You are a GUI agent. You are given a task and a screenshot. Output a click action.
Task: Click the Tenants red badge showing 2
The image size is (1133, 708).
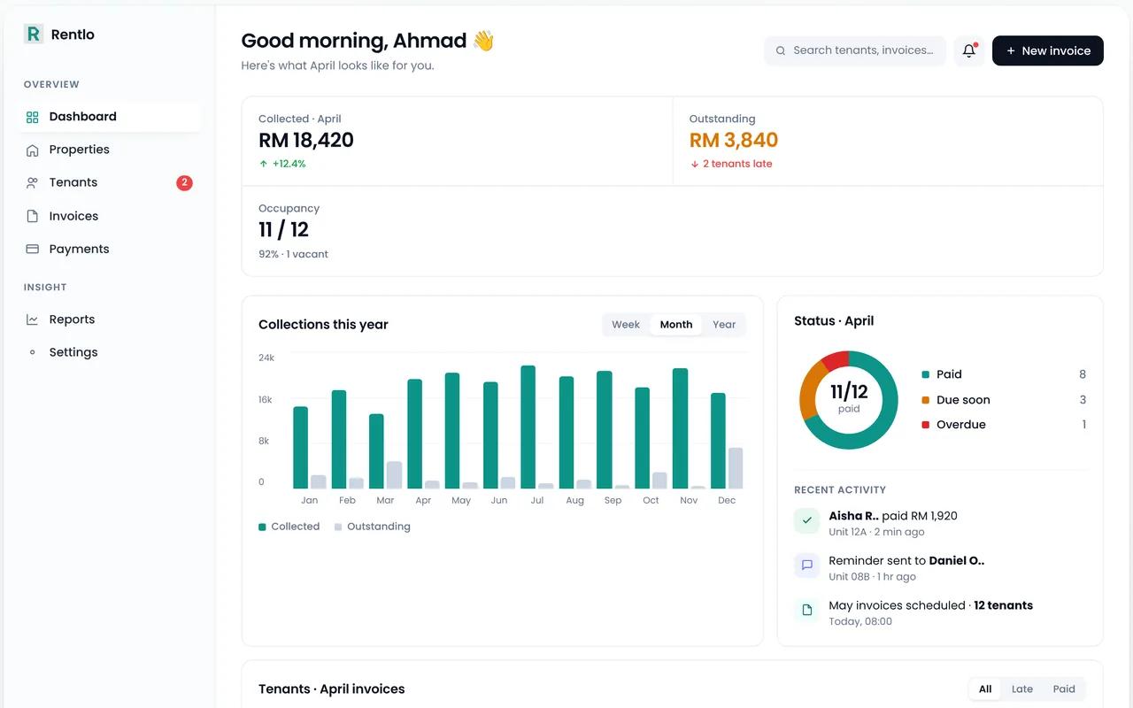[x=184, y=182]
